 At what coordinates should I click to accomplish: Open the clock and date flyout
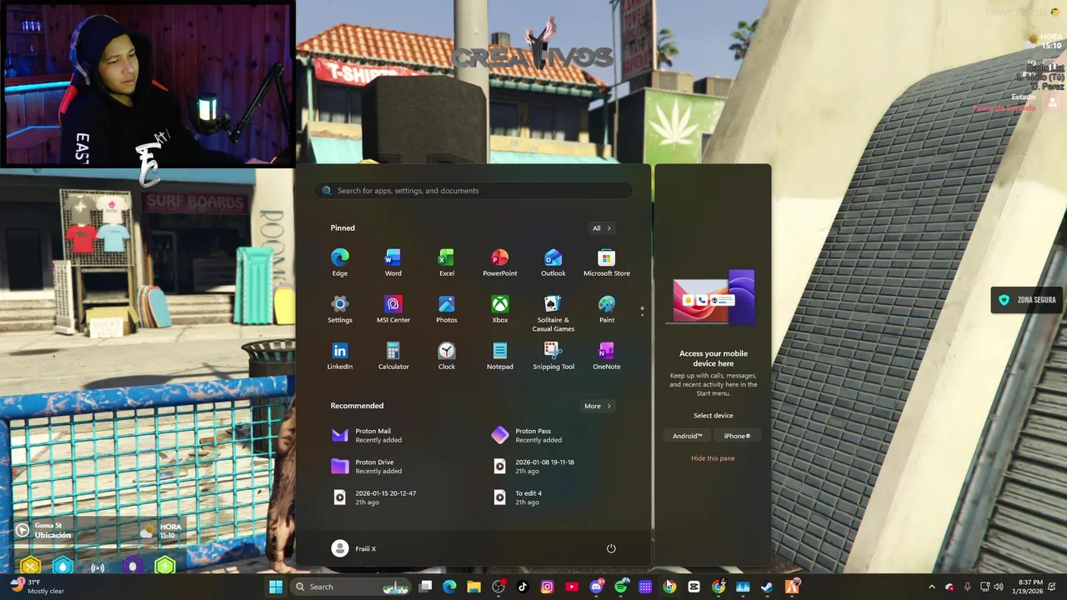click(1029, 587)
